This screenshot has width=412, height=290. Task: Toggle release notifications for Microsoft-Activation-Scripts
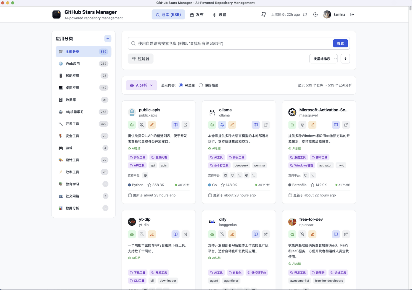click(x=302, y=125)
